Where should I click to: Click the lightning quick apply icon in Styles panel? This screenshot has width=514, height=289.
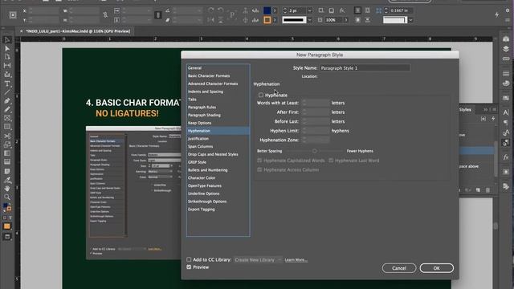coord(493,119)
